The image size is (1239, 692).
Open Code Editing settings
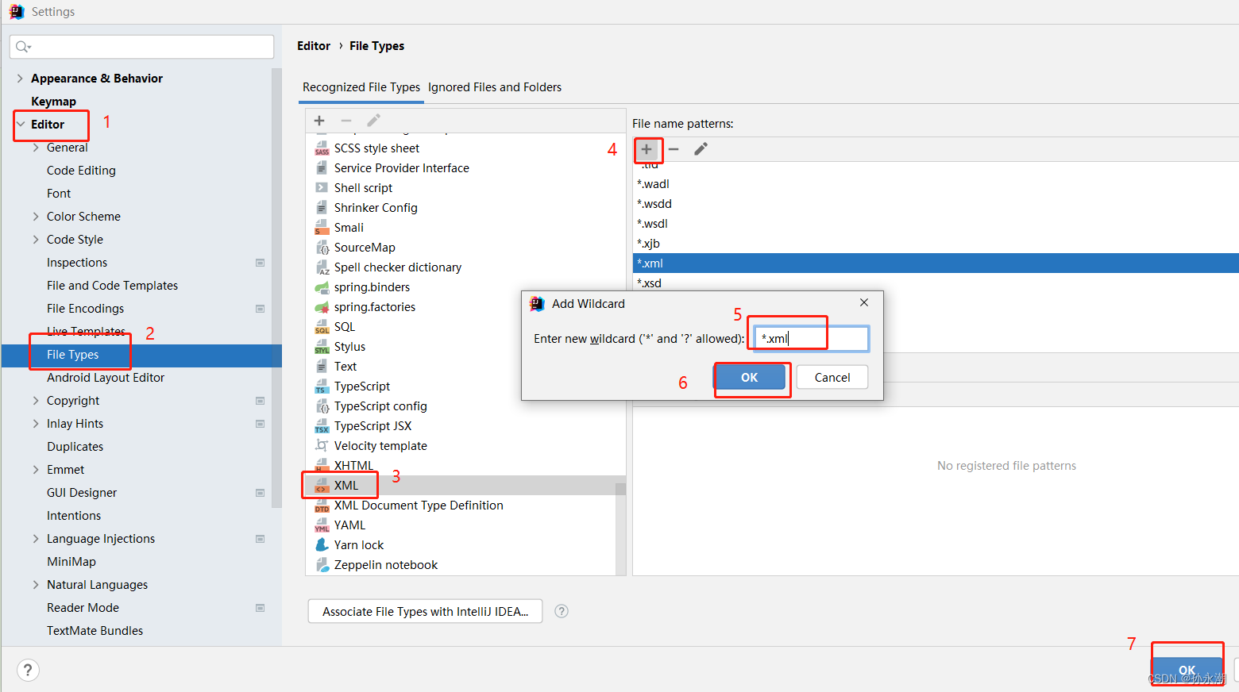tap(81, 171)
